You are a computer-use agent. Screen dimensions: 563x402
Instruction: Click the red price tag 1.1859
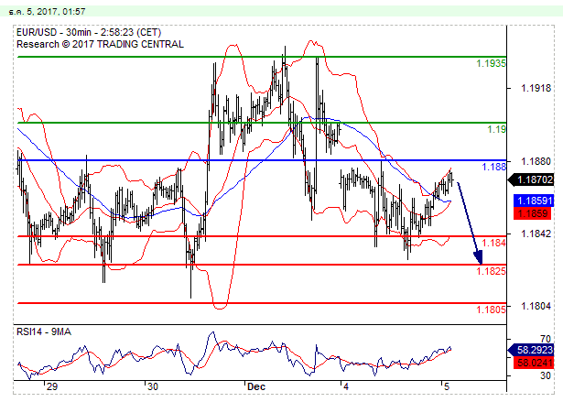pyautogui.click(x=534, y=213)
